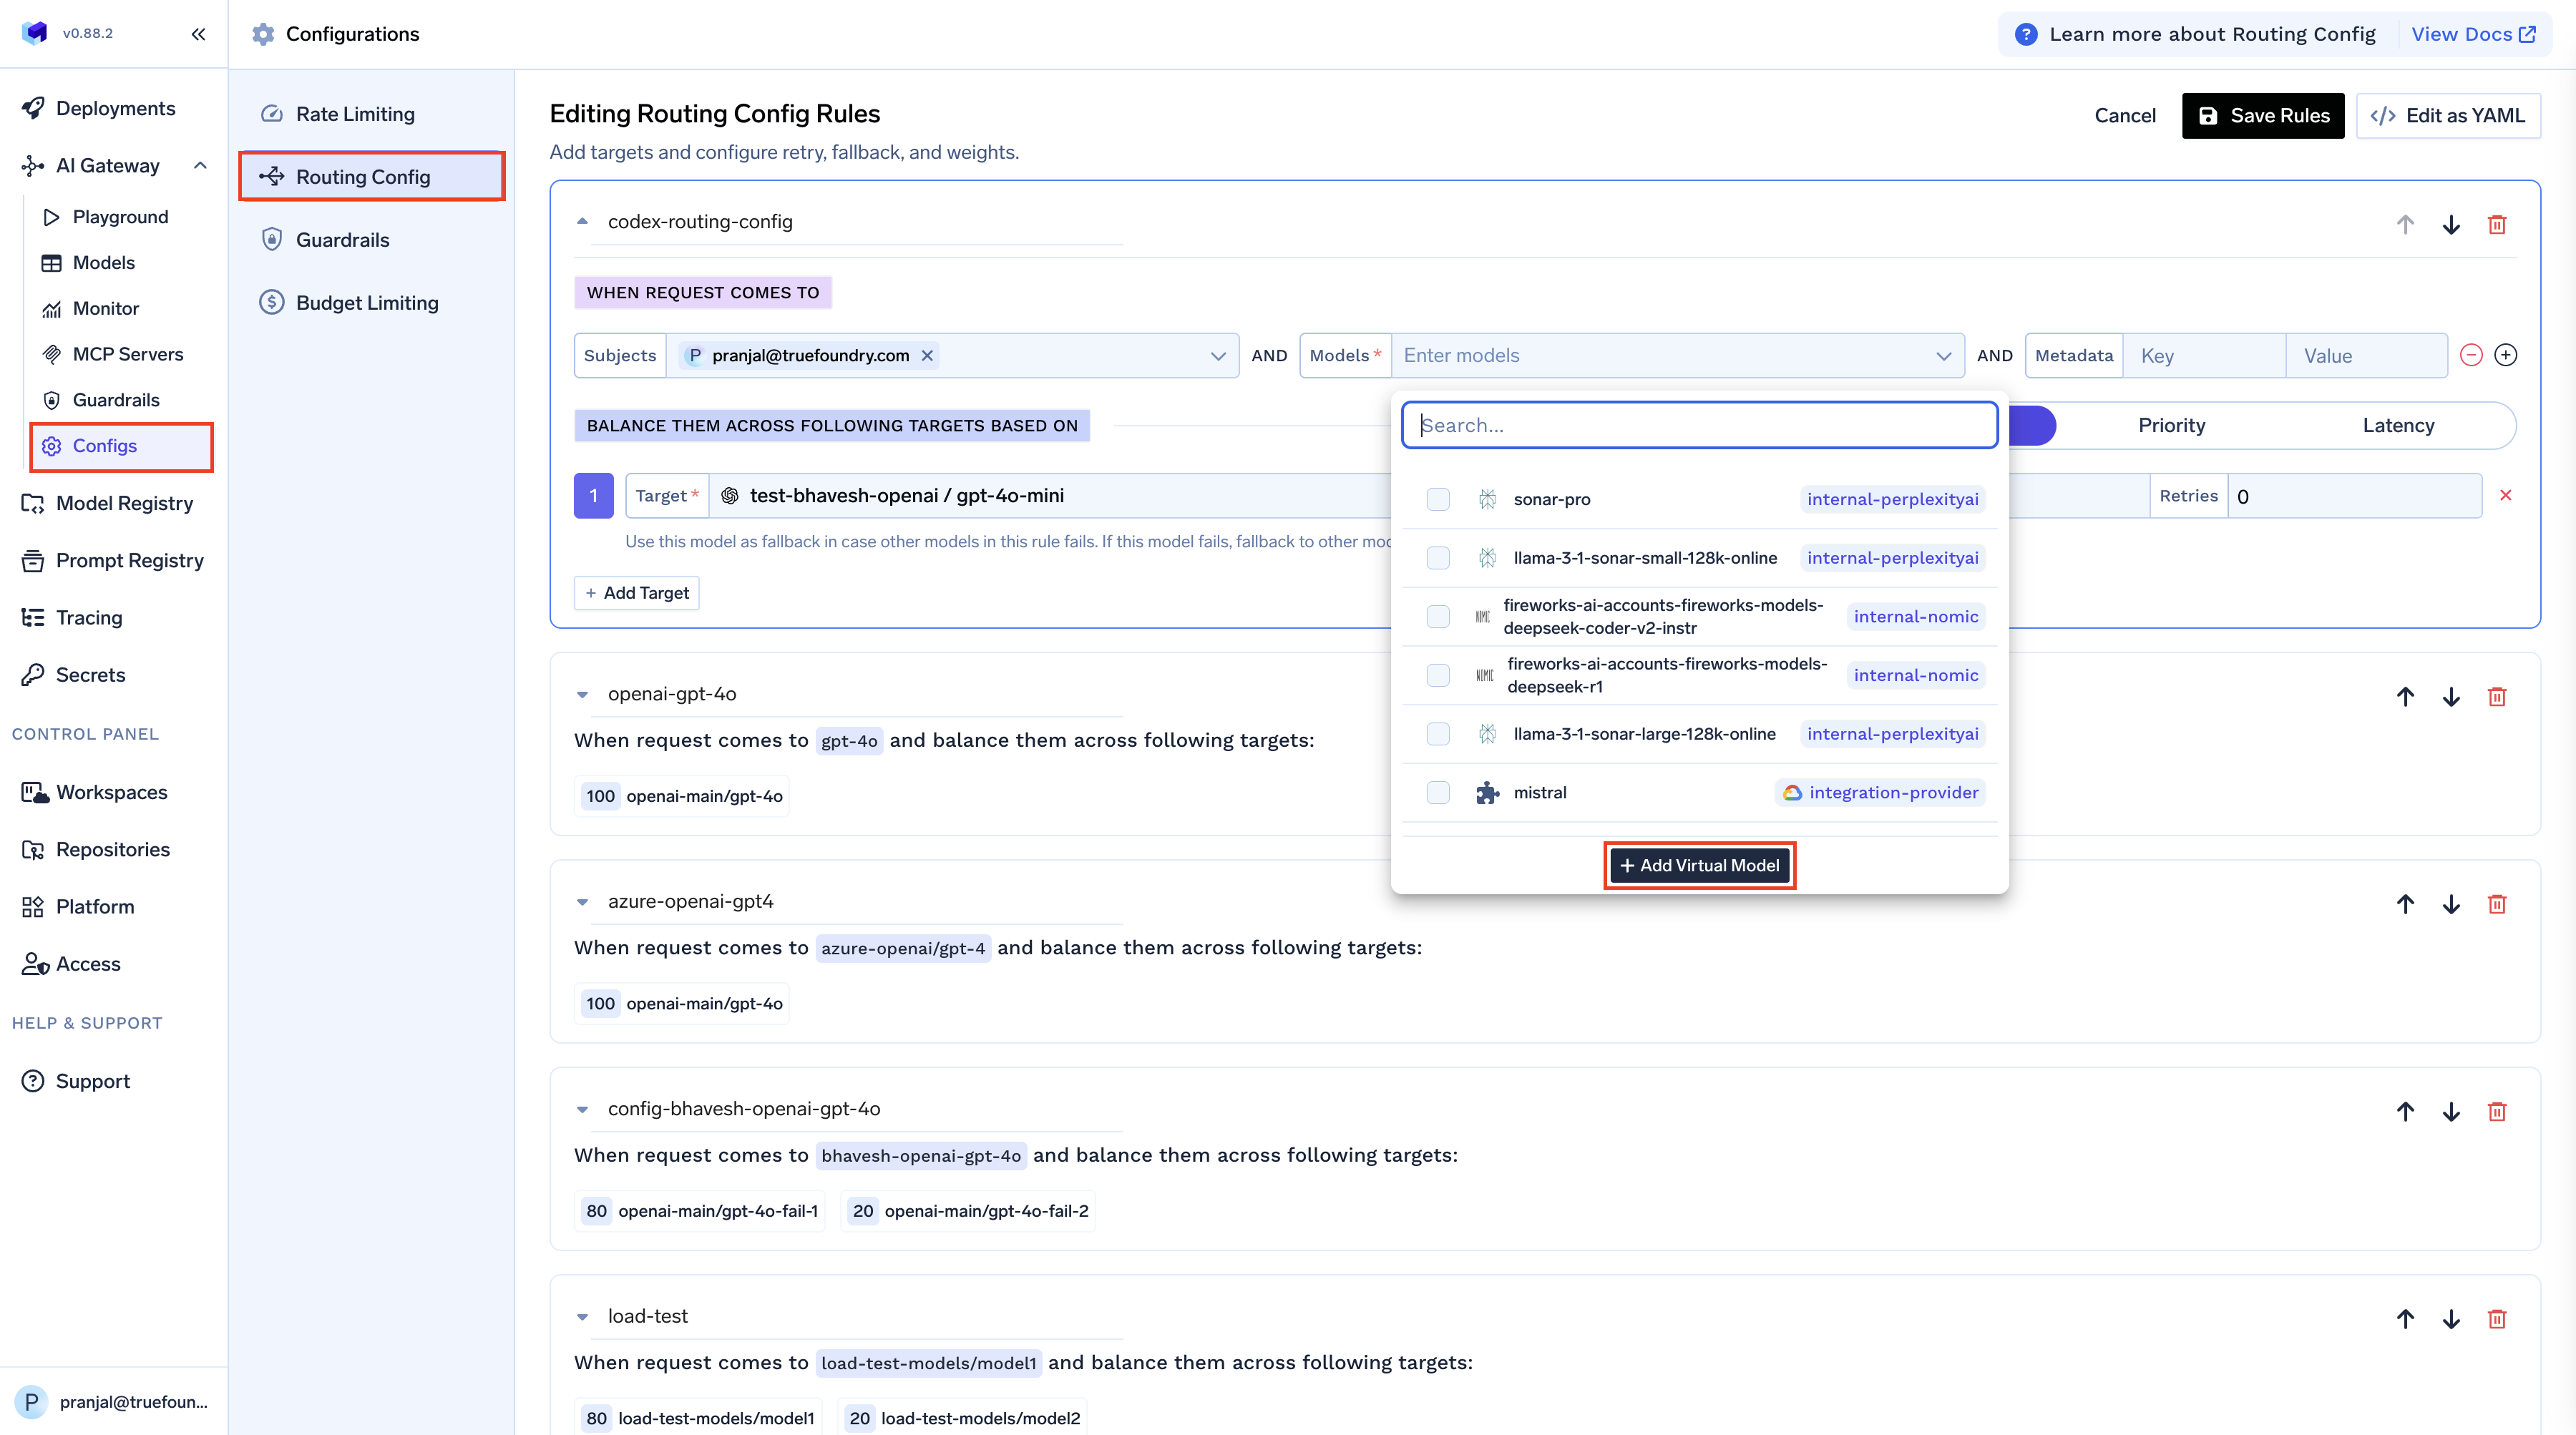The image size is (2576, 1435).
Task: Open Rate Limiting configuration tab
Action: (355, 114)
